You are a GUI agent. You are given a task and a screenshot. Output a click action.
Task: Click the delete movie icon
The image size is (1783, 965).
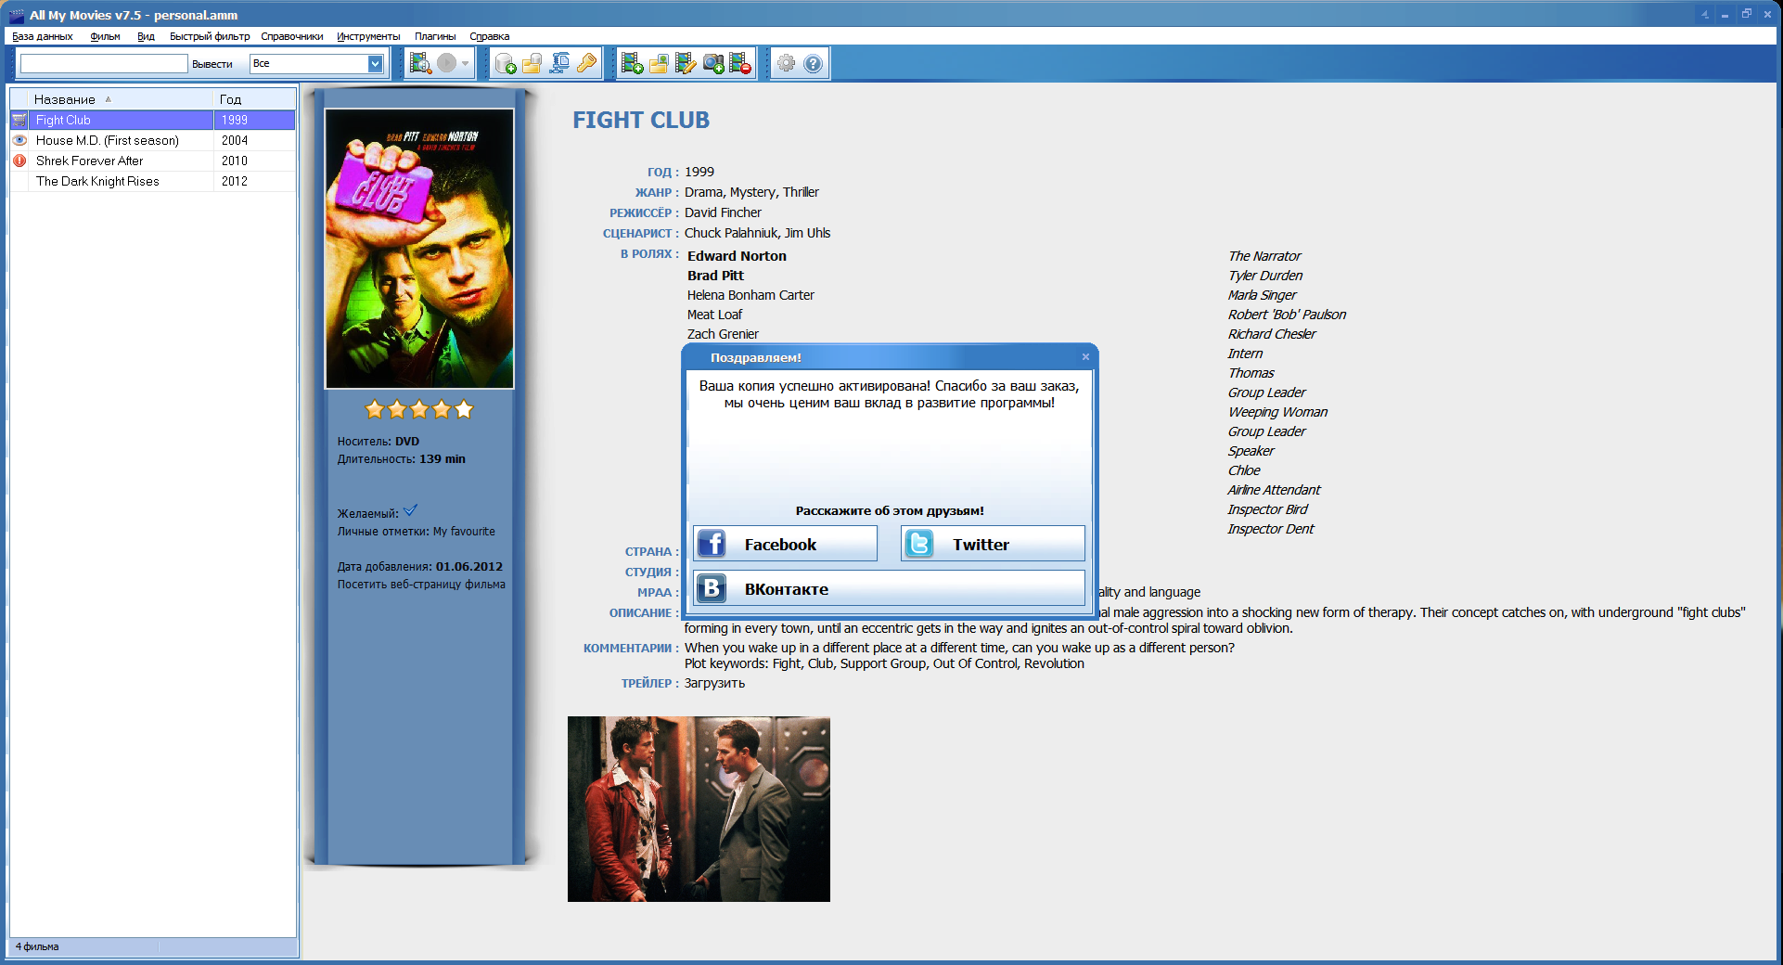740,63
